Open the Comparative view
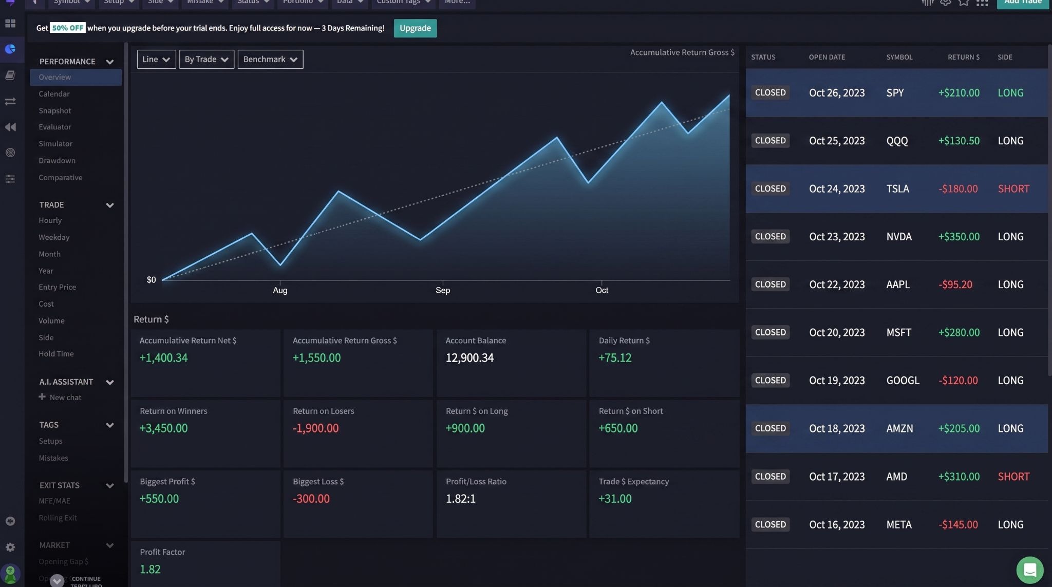 (x=61, y=178)
